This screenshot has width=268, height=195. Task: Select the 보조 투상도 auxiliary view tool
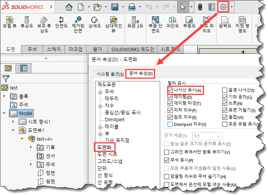[44, 25]
